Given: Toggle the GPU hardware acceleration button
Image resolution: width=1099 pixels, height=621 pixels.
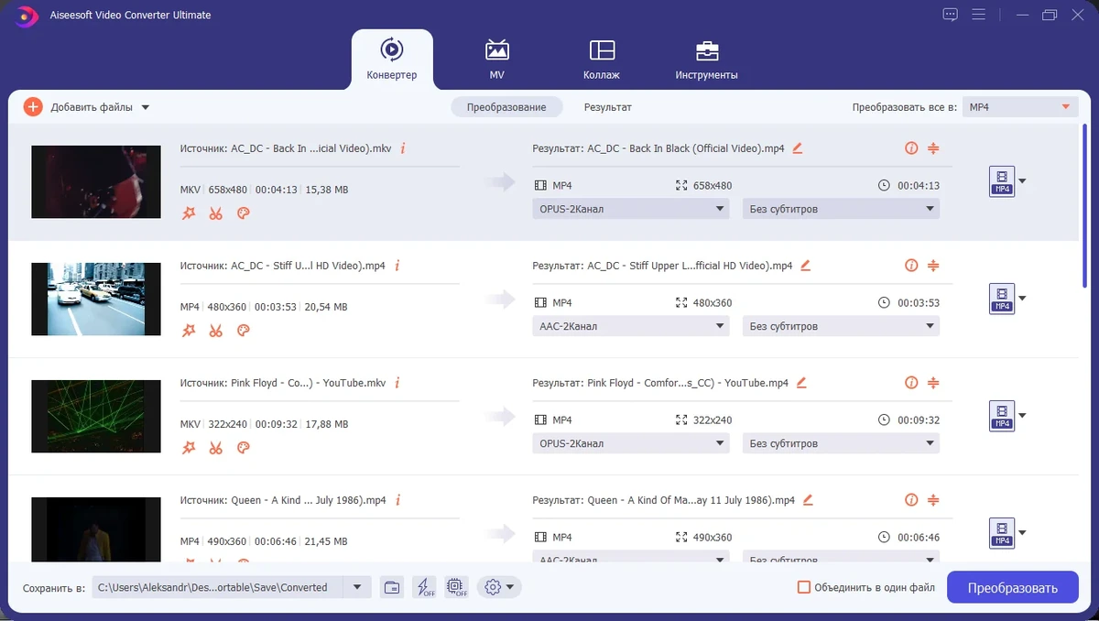Looking at the screenshot, I should tap(456, 587).
